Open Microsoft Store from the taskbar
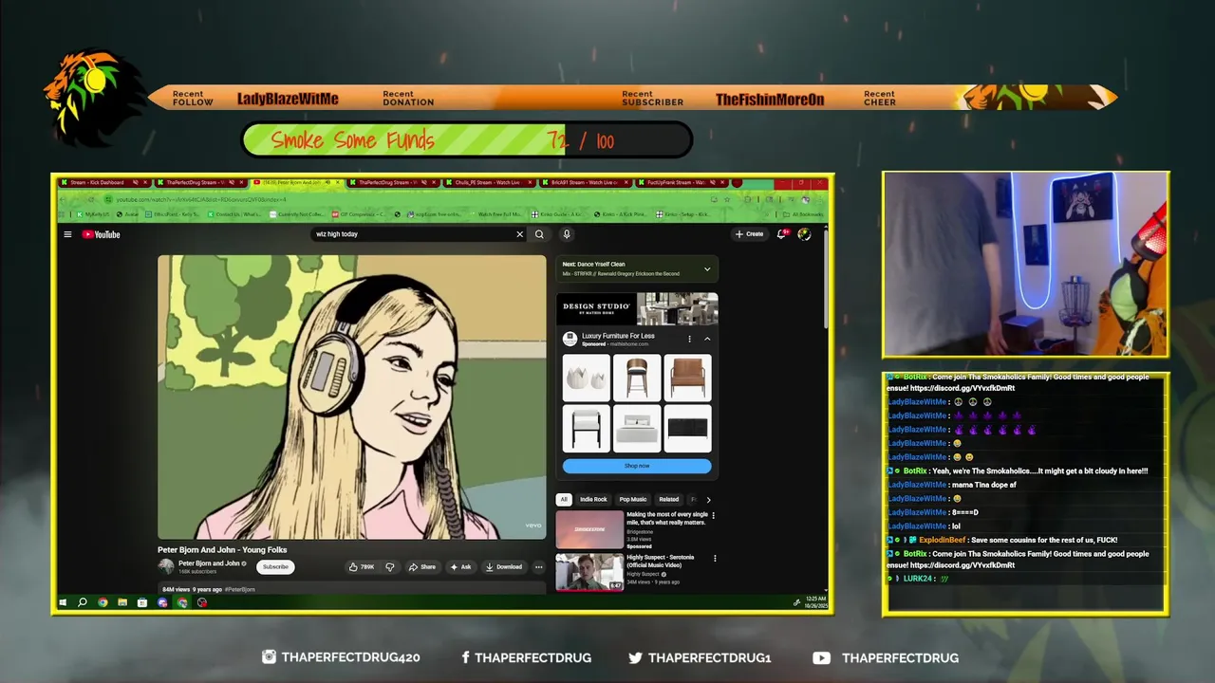 pos(142,602)
